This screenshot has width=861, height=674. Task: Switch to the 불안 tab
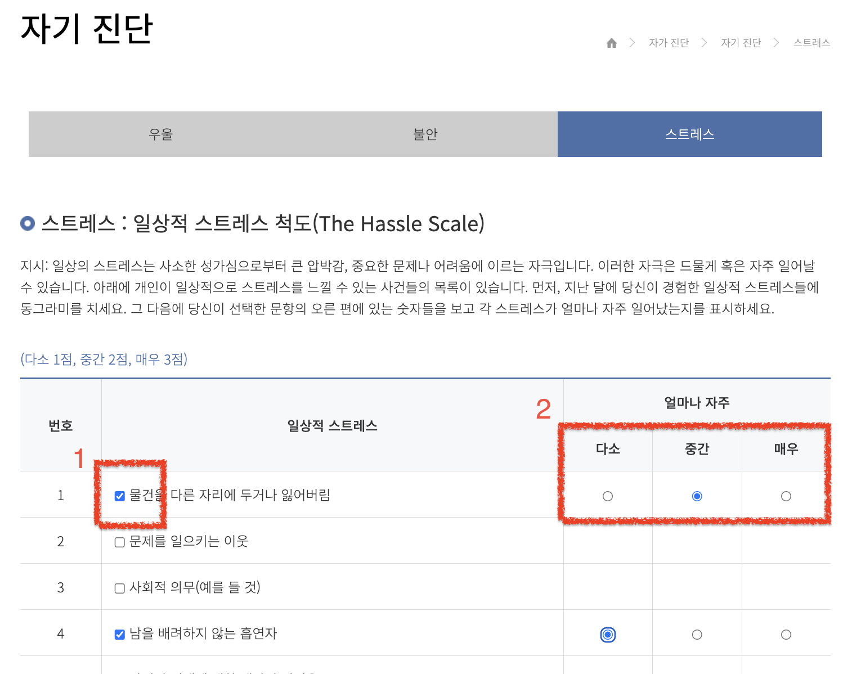(x=425, y=134)
